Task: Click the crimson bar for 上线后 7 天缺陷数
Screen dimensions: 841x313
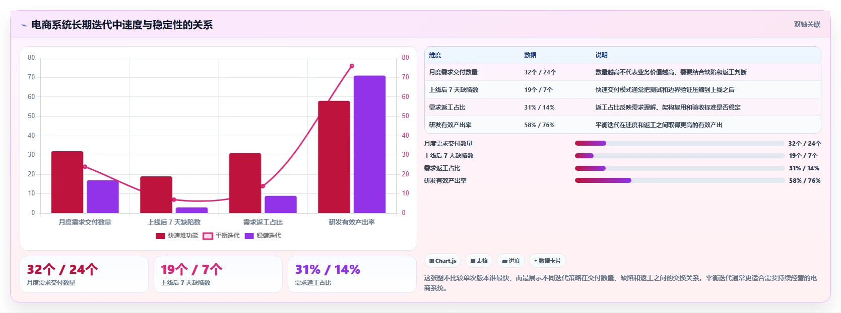Action: (156, 194)
